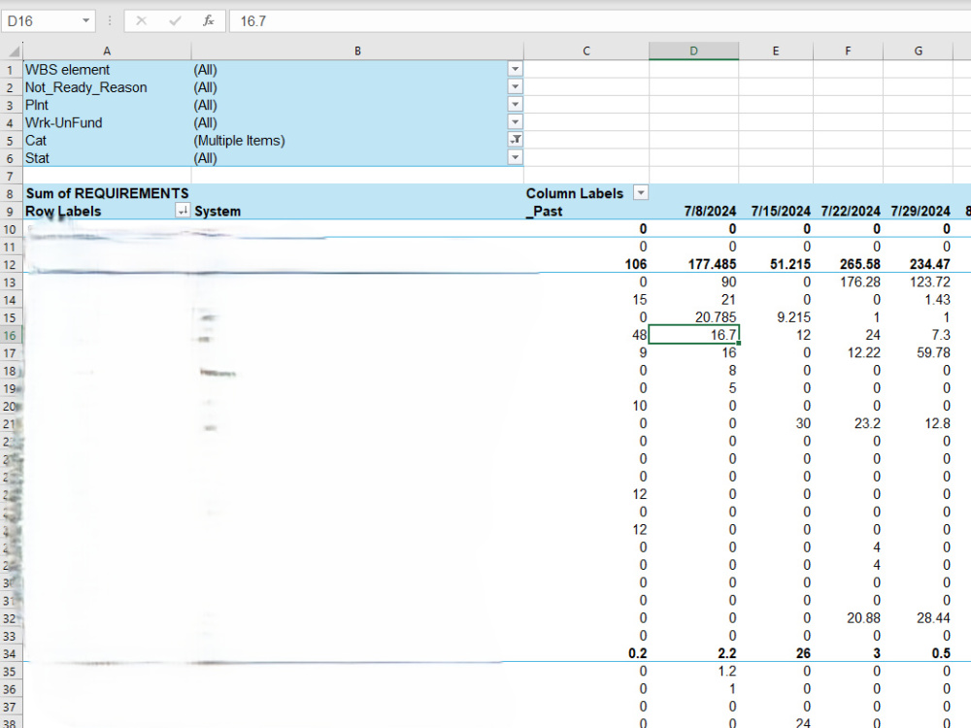Click the cell with value 177.485
This screenshot has width=971, height=728.
pyautogui.click(x=693, y=264)
